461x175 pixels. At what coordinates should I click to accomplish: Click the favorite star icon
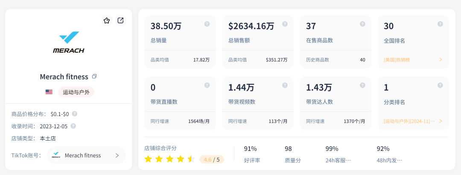tap(107, 20)
